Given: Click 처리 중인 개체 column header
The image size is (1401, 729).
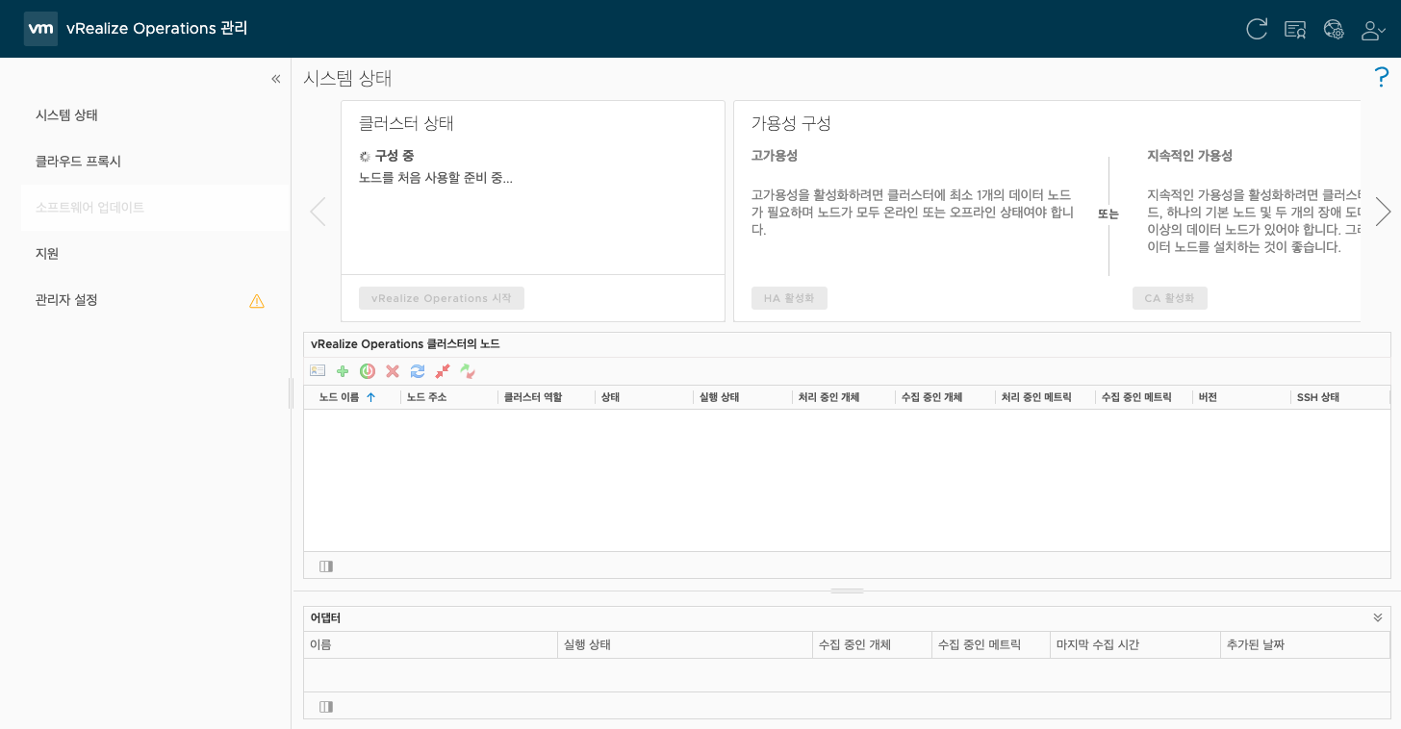Looking at the screenshot, I should [843, 397].
